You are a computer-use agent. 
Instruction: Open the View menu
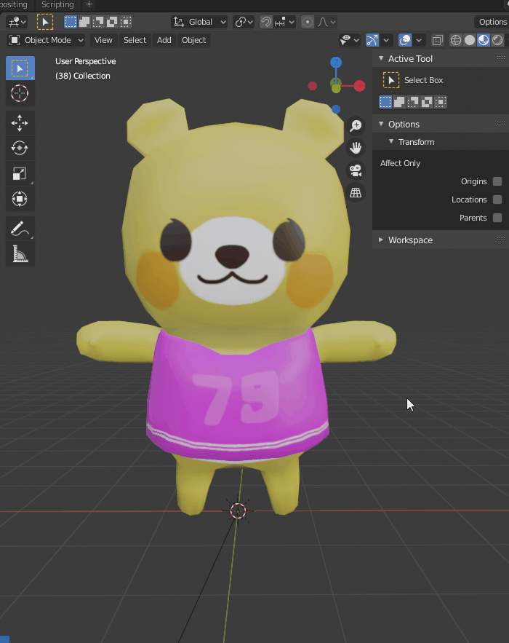tap(103, 40)
